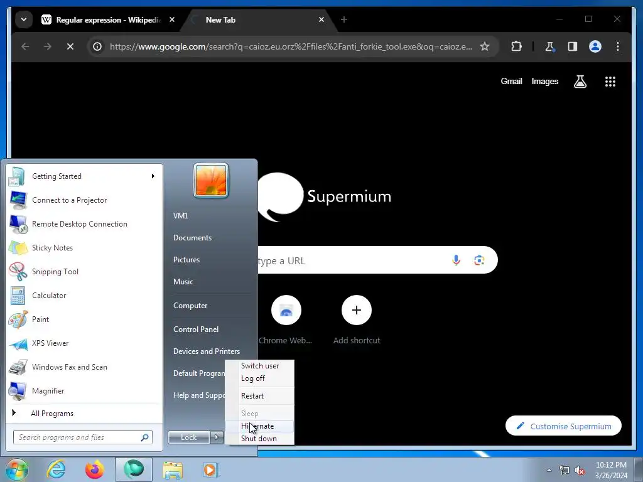
Task: Open the profile avatar menu
Action: click(595, 46)
